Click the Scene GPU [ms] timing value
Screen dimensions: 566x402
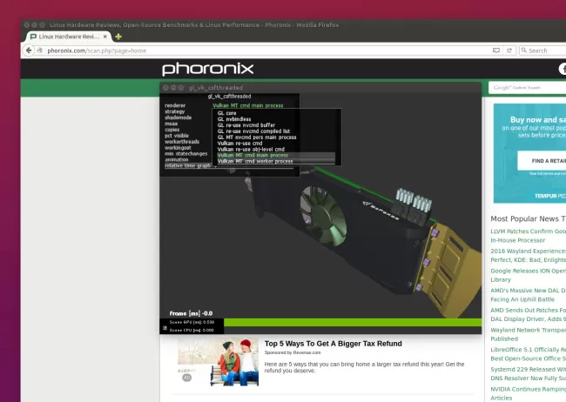pyautogui.click(x=192, y=322)
